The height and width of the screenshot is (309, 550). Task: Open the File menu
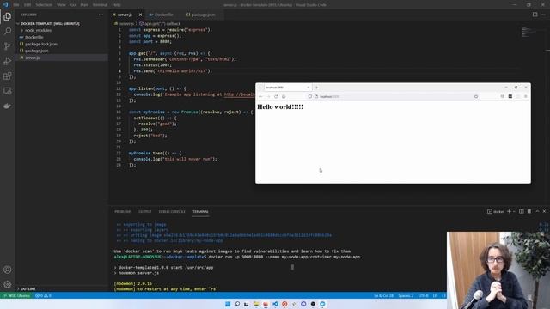[16, 5]
